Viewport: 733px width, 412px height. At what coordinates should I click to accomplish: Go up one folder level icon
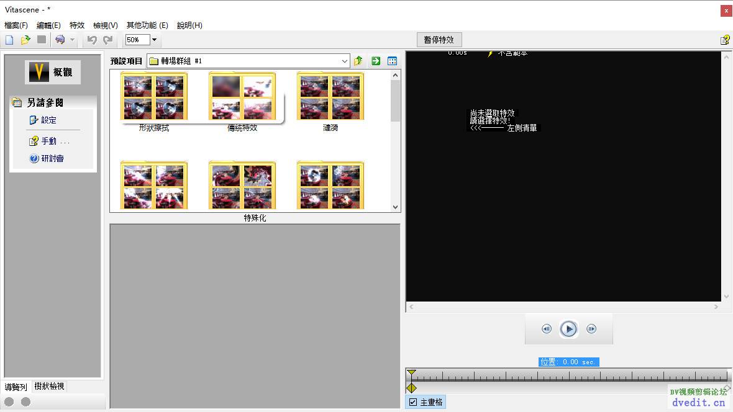tap(358, 61)
